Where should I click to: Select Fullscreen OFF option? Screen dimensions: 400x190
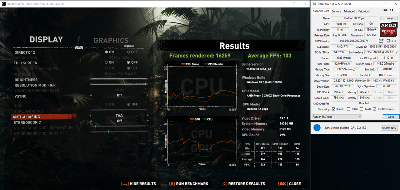click(132, 62)
